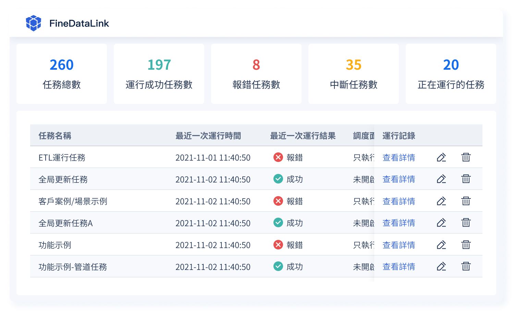
Task: Delete the ETL運行任務 row via trash icon
Action: coord(466,157)
